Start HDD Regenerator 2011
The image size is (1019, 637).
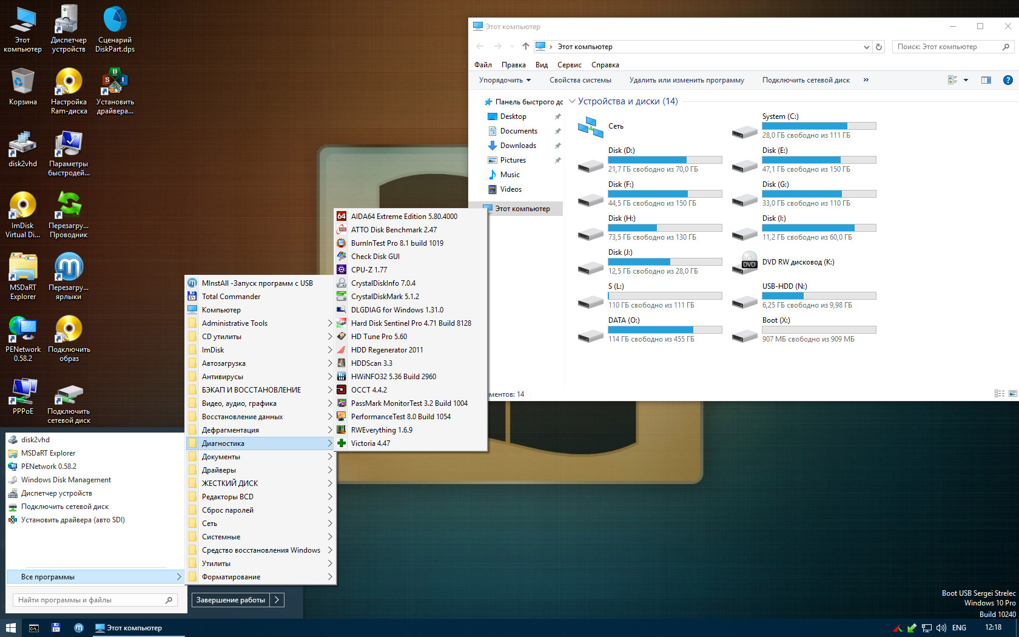point(411,350)
